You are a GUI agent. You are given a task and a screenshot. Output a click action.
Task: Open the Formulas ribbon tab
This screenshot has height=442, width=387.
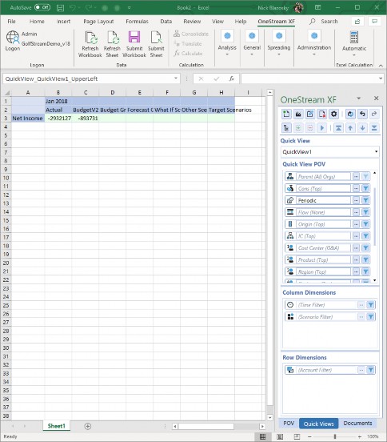point(137,22)
